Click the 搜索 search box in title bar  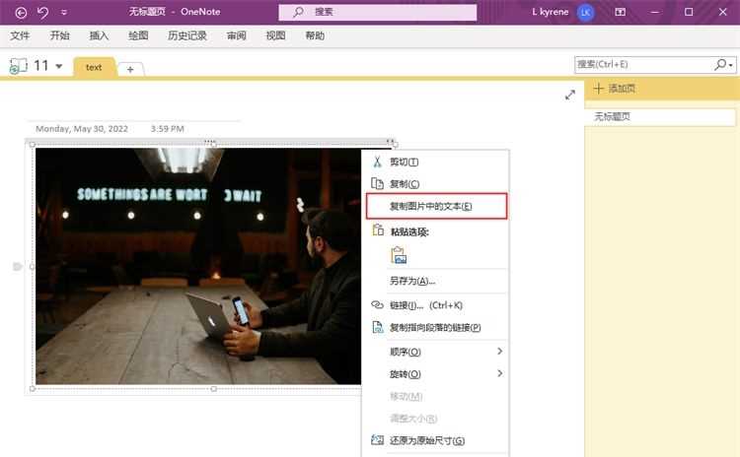click(x=379, y=12)
